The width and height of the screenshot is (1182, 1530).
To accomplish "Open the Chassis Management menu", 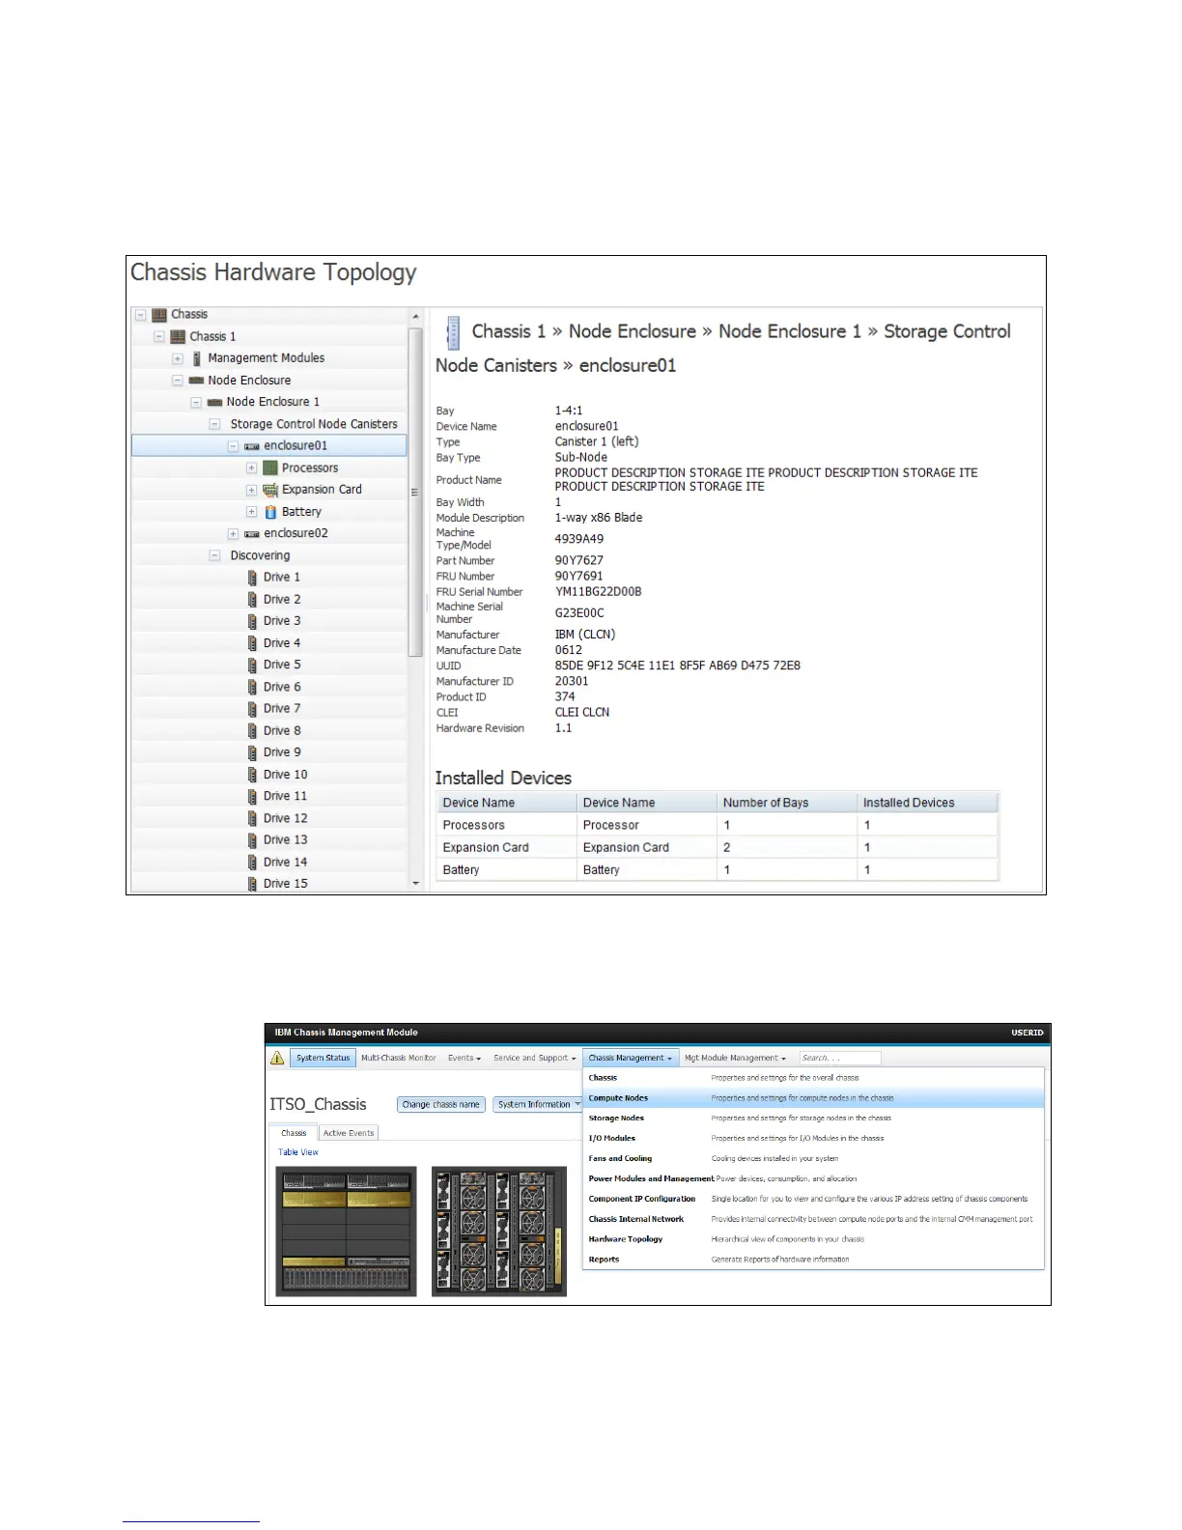I will [631, 1059].
